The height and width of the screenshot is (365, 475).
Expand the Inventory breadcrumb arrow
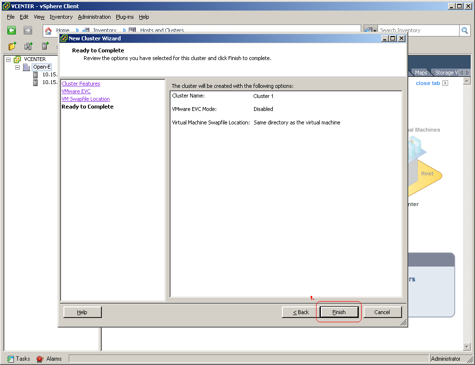(x=124, y=30)
